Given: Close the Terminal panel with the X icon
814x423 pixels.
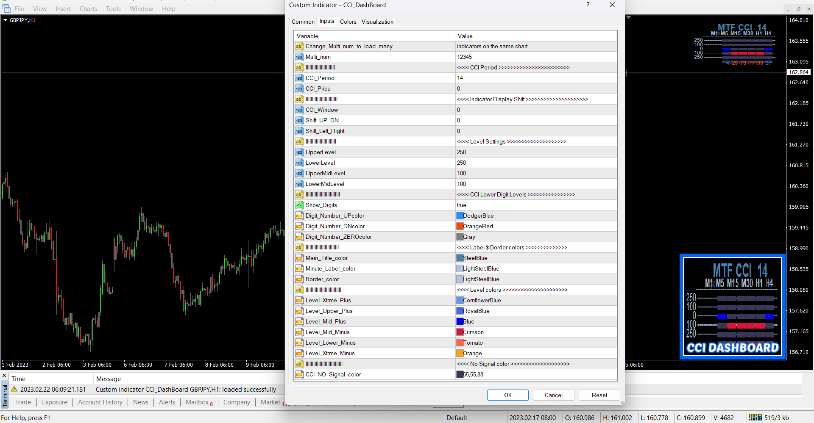Looking at the screenshot, I should coord(4,376).
